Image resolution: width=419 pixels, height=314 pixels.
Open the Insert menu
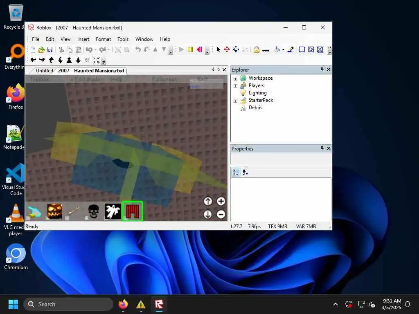coord(83,39)
